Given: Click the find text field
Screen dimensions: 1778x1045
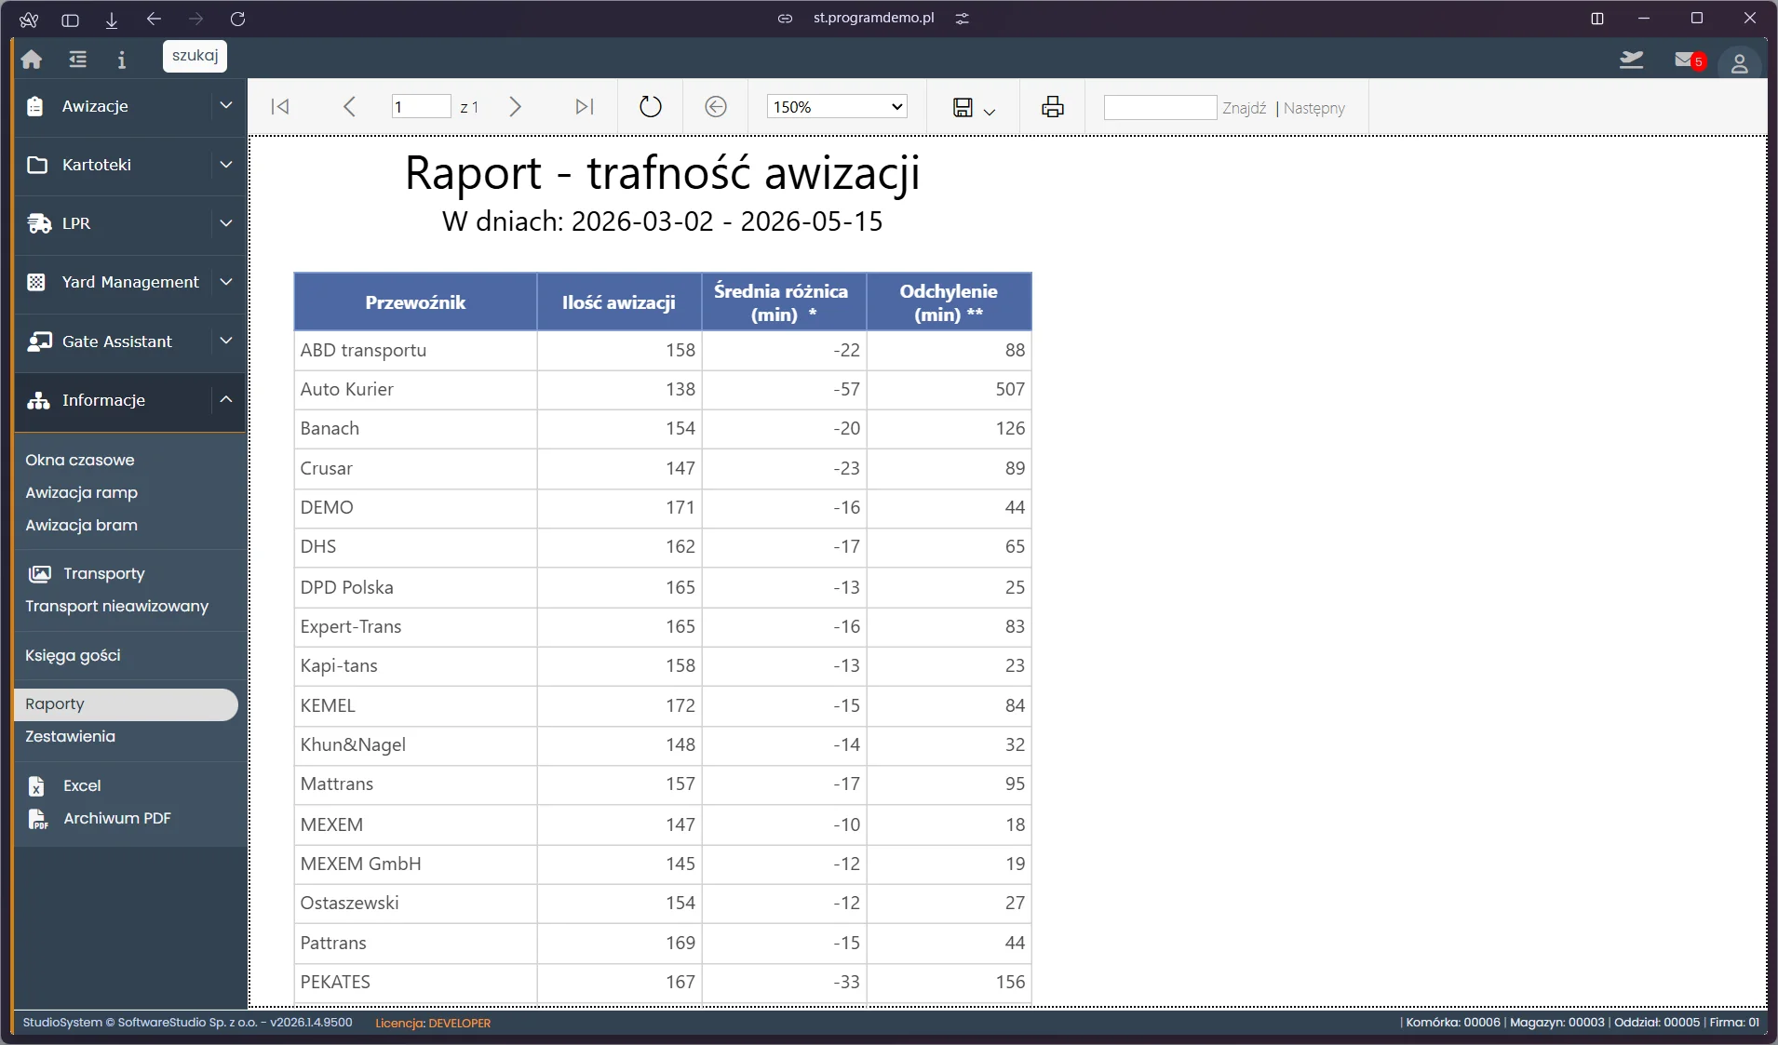Looking at the screenshot, I should (1160, 108).
